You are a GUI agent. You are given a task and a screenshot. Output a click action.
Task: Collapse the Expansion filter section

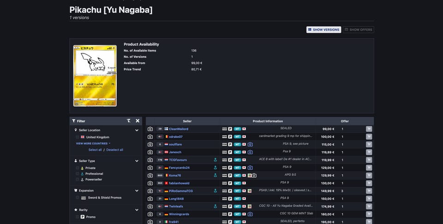tap(137, 191)
